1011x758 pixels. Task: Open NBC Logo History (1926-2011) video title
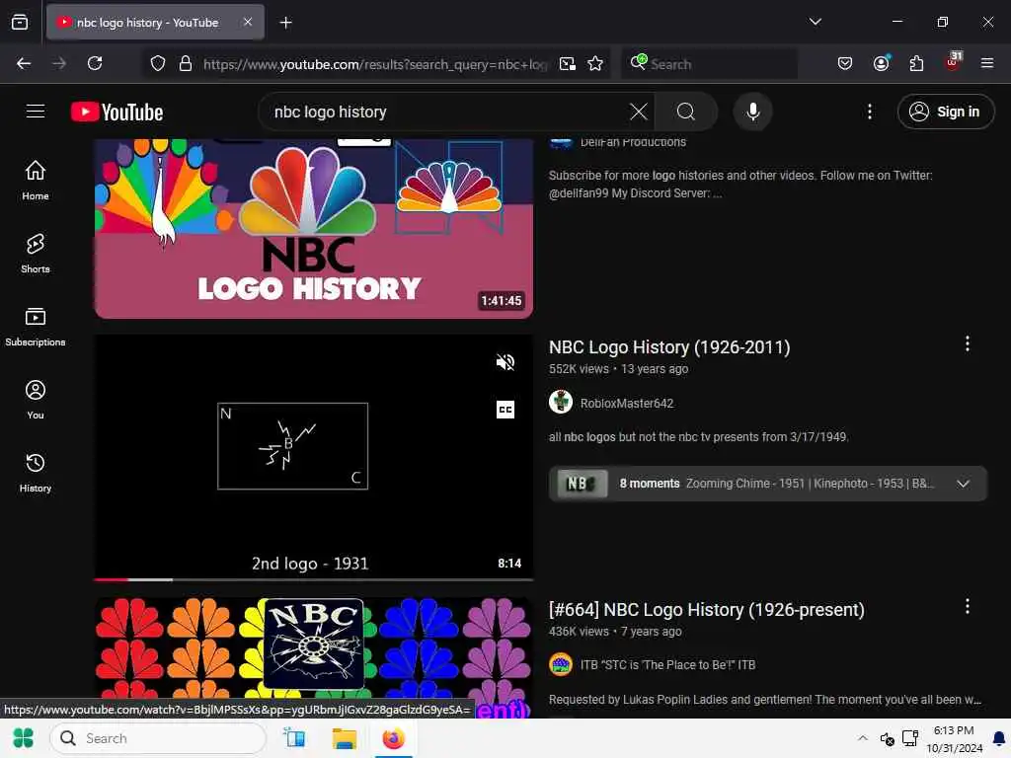[669, 347]
